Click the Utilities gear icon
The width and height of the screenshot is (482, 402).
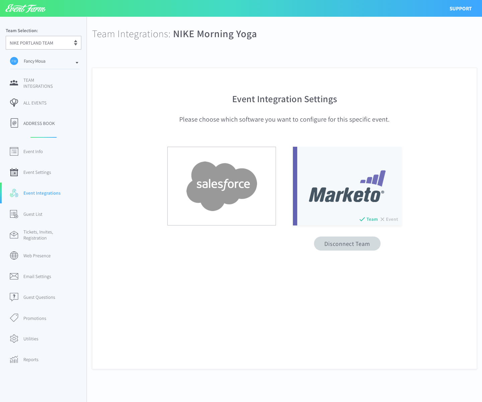(x=14, y=339)
